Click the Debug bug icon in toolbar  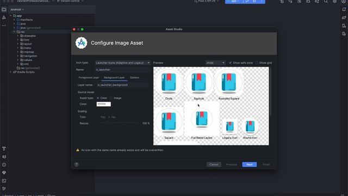point(254,1)
